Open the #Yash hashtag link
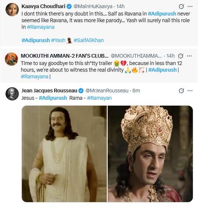The image size is (198, 208). [x=58, y=40]
